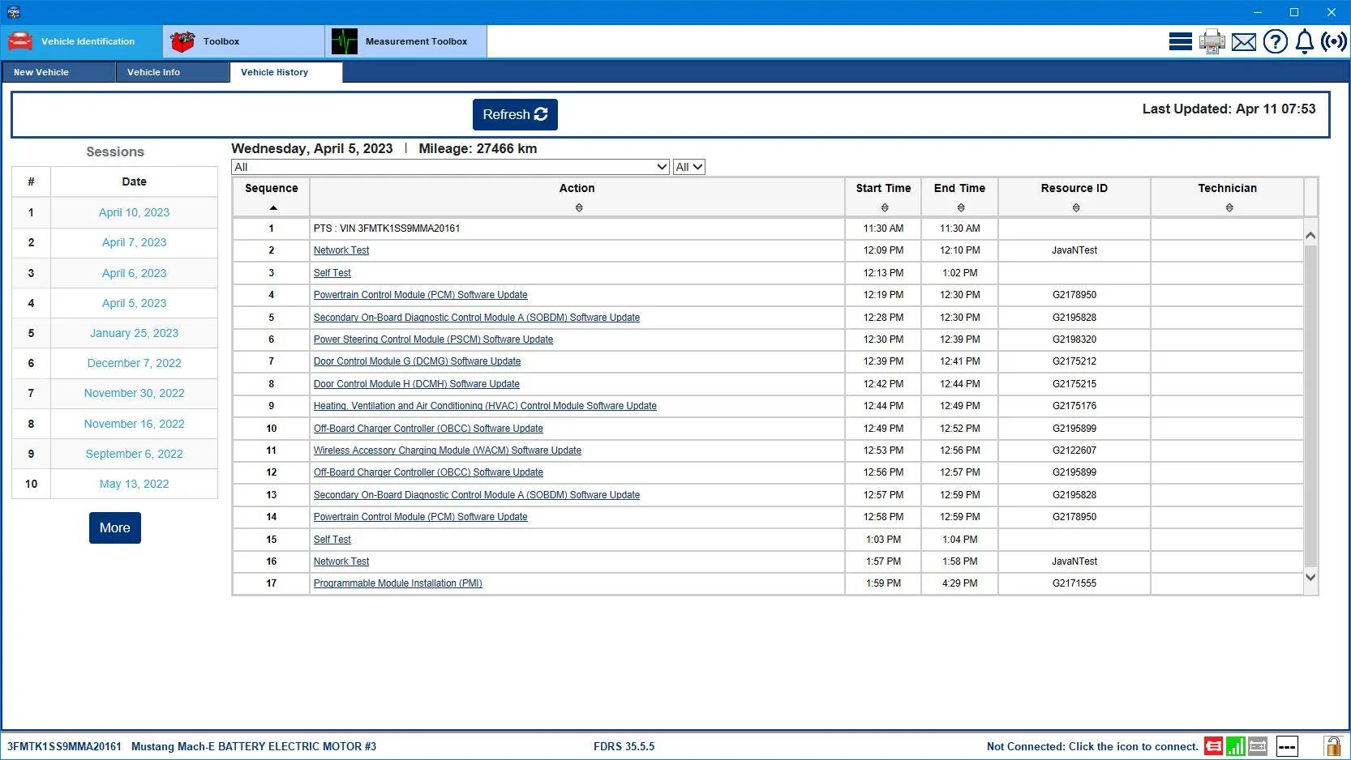Open the envelope mail icon
The image size is (1351, 760).
[x=1243, y=42]
